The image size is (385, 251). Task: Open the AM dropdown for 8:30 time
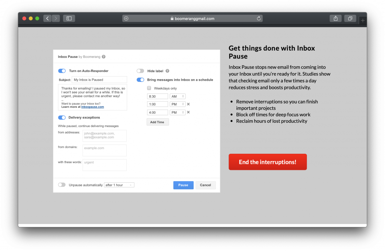[178, 96]
